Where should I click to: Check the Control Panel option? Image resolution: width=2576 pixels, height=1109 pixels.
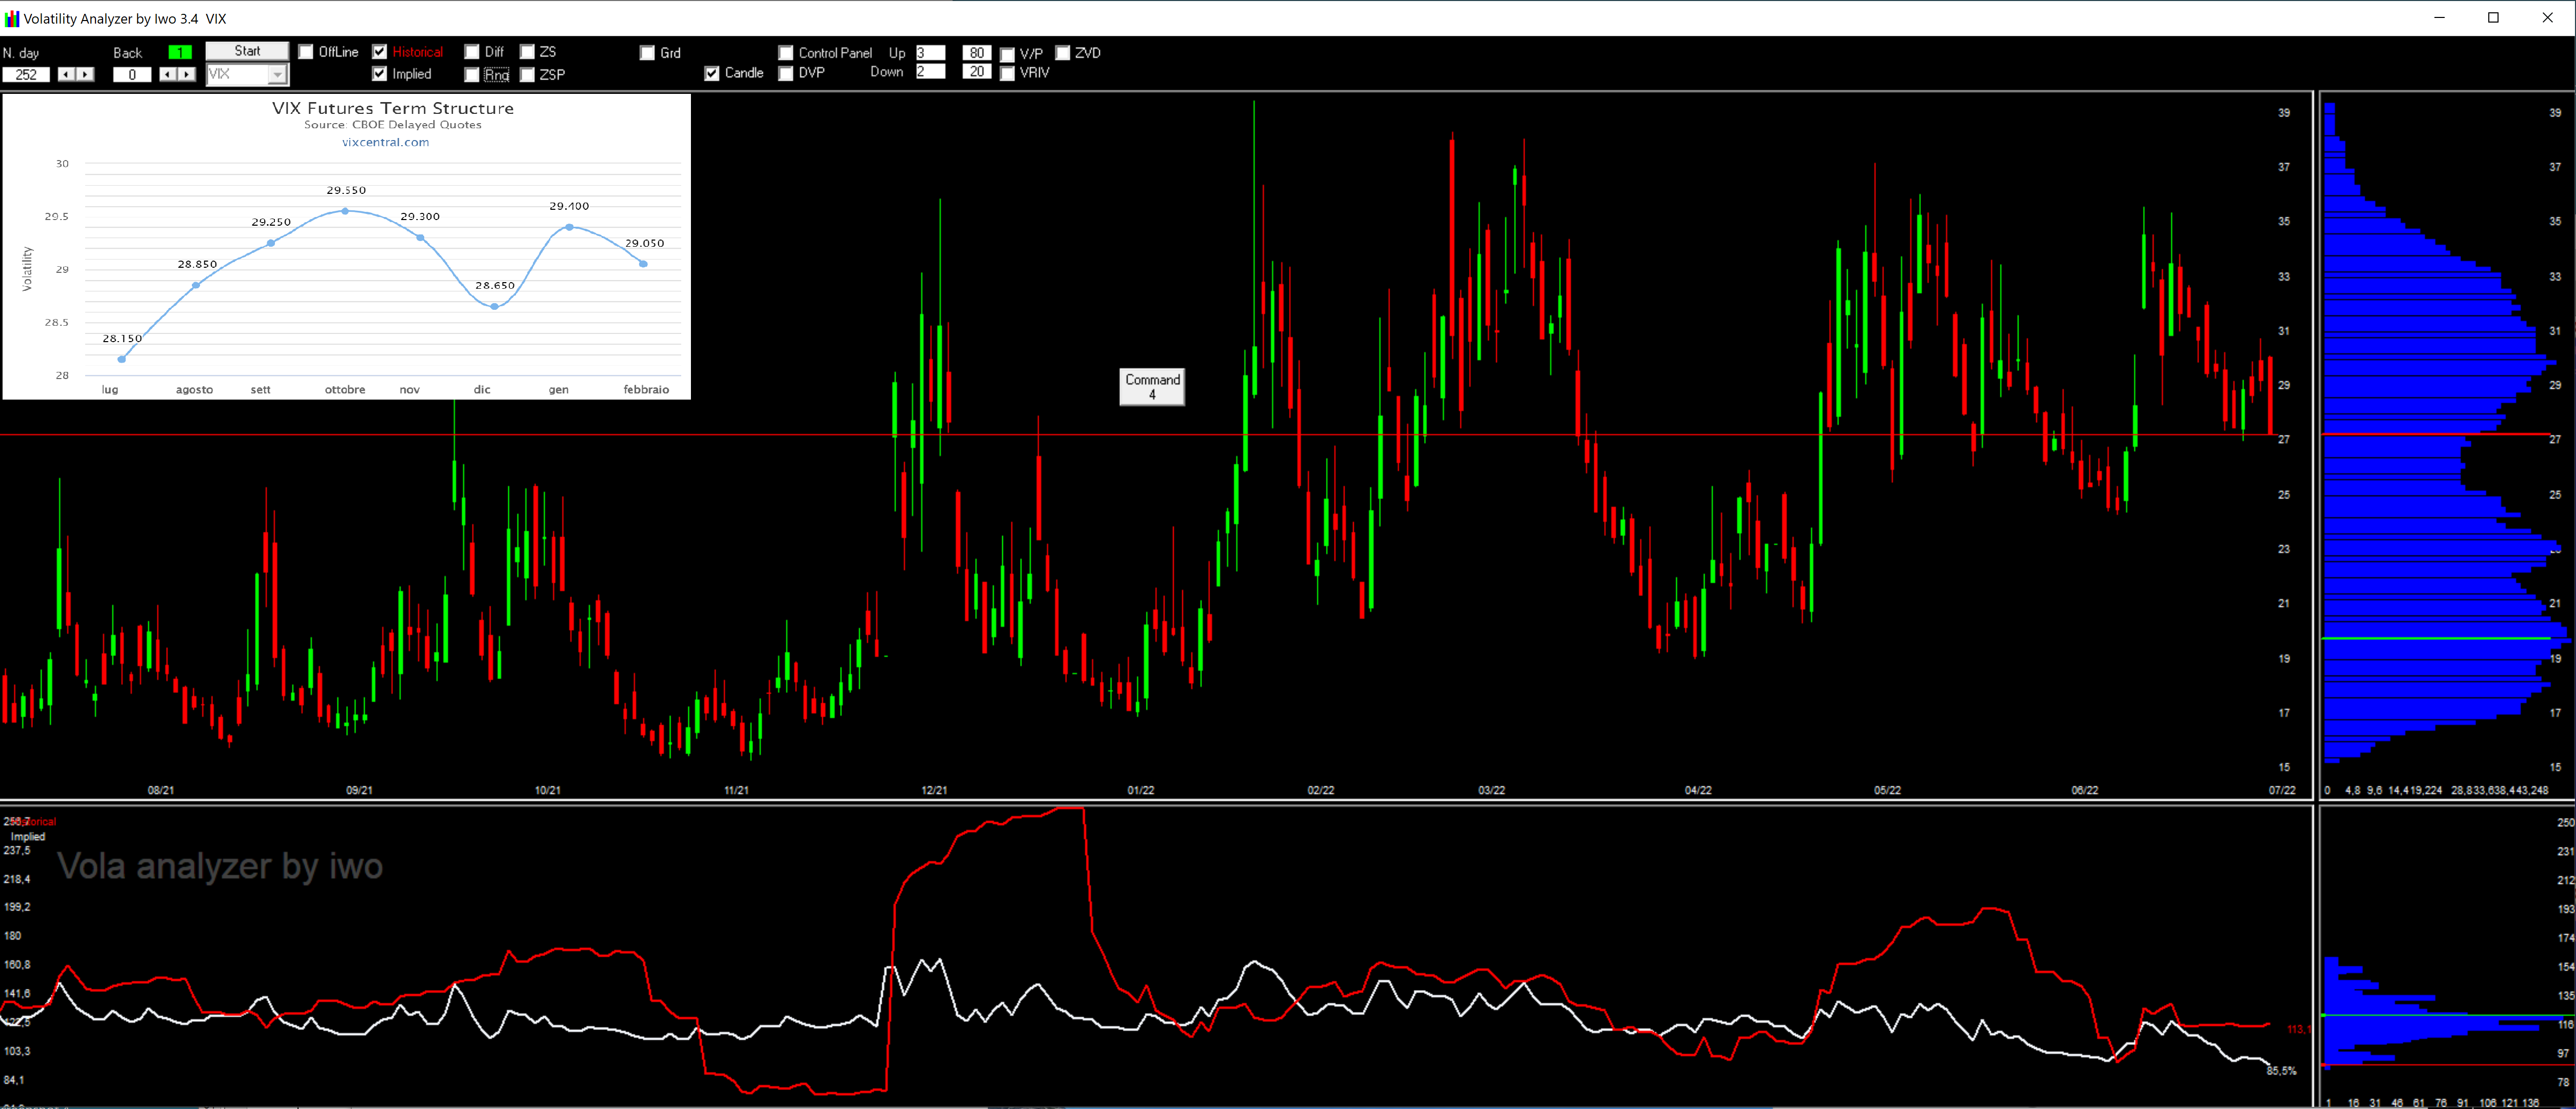click(786, 53)
